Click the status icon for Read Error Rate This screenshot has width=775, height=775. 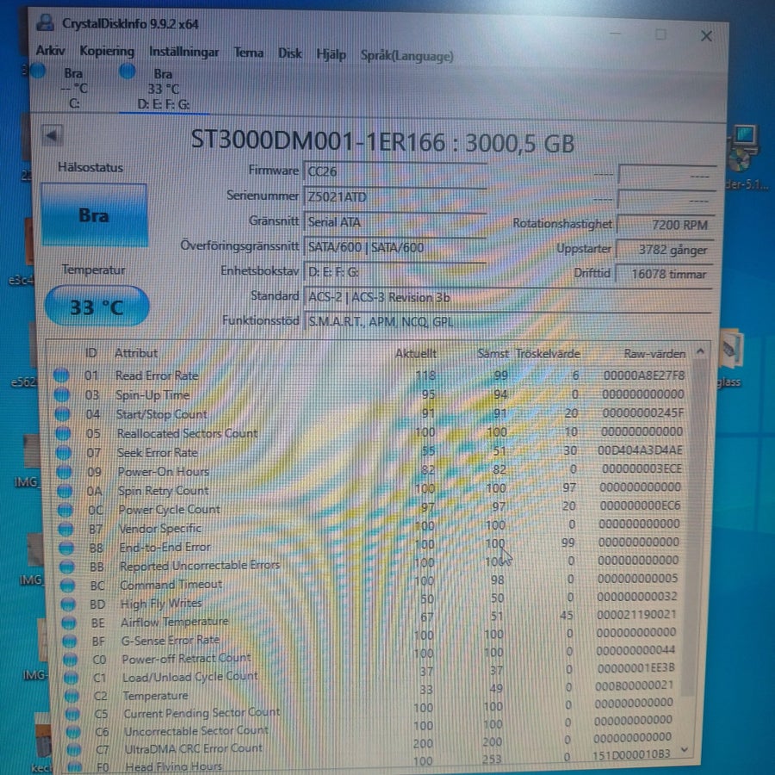[x=61, y=375]
